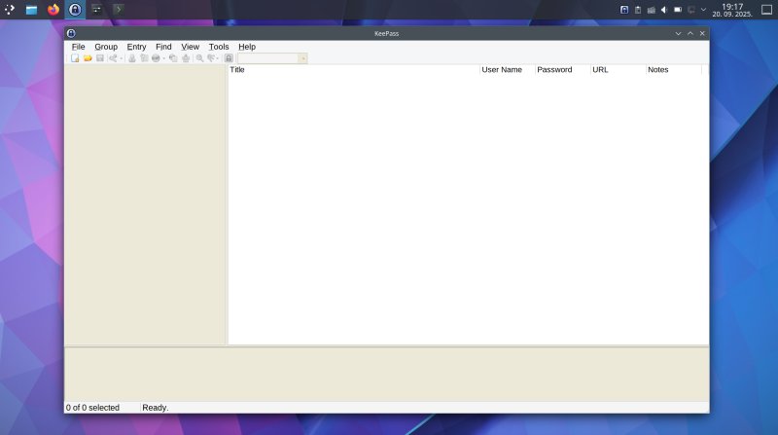Click the Lock Workspace padlock toolbar icon
Image resolution: width=778 pixels, height=435 pixels.
(x=229, y=58)
